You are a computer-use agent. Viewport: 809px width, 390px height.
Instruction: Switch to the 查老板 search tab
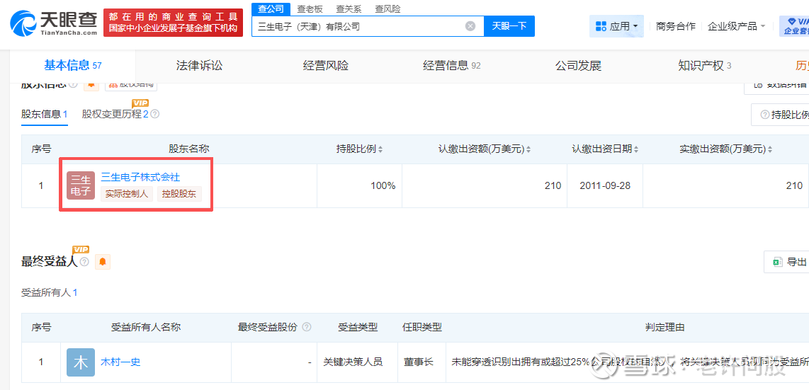coord(310,8)
